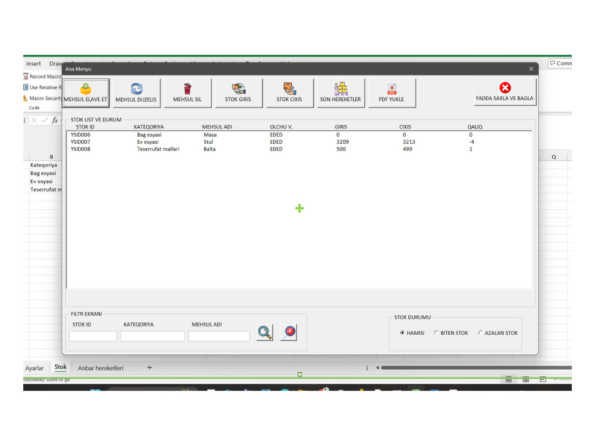The width and height of the screenshot is (595, 446).
Task: Click the Comments button in Excel
Action: click(x=560, y=64)
